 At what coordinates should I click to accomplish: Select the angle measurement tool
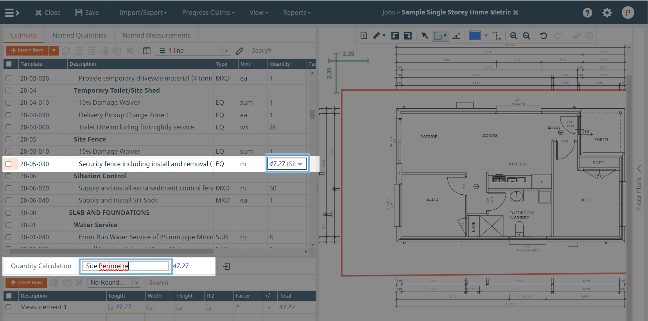(456, 36)
